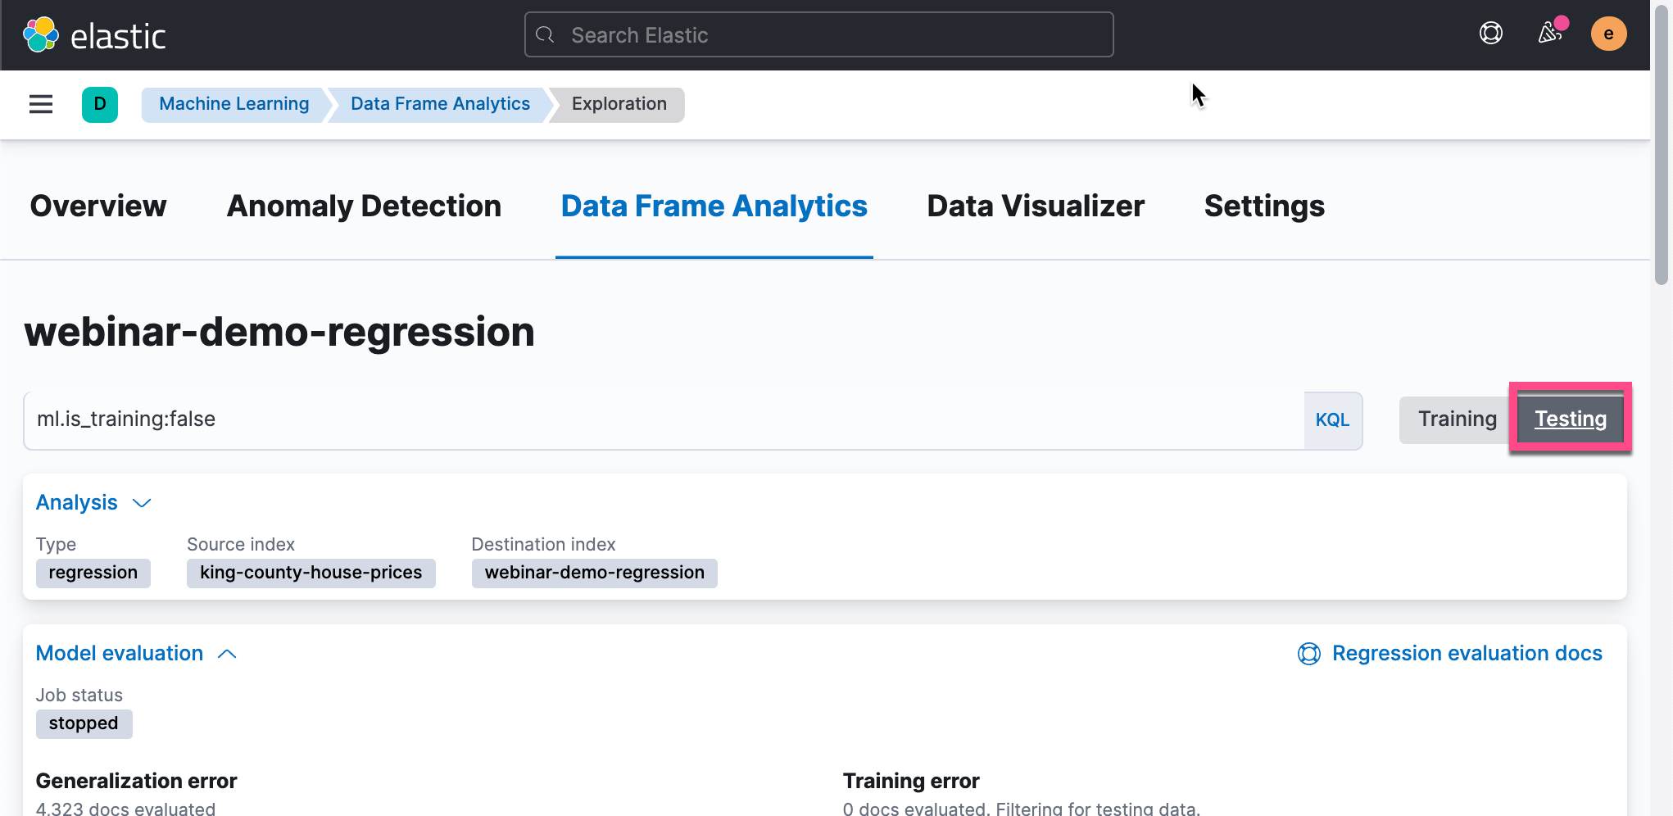This screenshot has height=816, width=1673.
Task: Click the search magnifier icon
Action: click(544, 34)
